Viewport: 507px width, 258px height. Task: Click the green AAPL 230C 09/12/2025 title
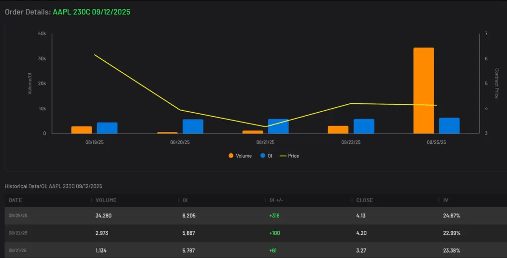click(x=92, y=12)
